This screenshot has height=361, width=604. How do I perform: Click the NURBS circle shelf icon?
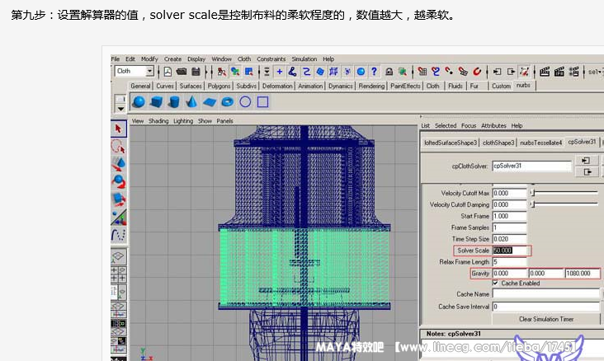click(245, 102)
